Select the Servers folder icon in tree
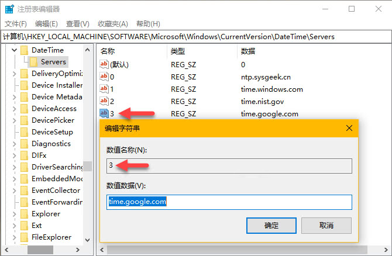The image size is (392, 256). 34,62
